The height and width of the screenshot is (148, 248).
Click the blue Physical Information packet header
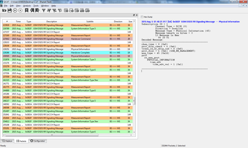coord(190,22)
